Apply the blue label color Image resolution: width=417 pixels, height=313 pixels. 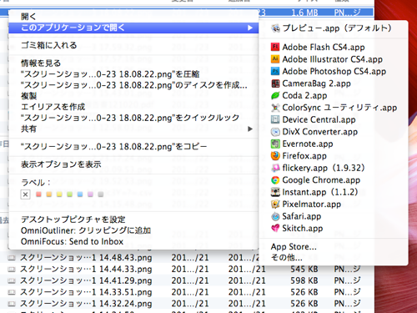80,194
